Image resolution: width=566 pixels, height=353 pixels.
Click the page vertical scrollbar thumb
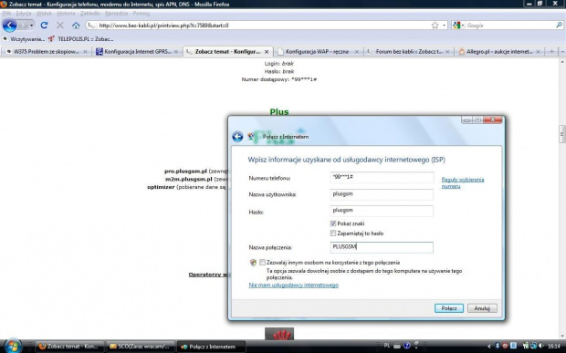pyautogui.click(x=562, y=134)
